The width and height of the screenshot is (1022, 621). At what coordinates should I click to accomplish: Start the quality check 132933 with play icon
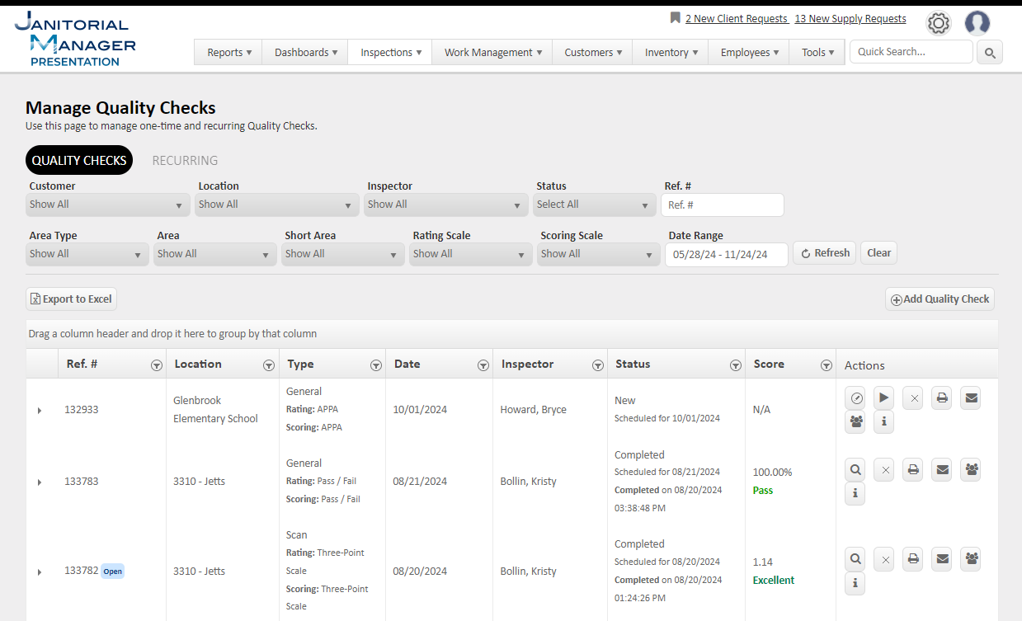[x=883, y=398]
